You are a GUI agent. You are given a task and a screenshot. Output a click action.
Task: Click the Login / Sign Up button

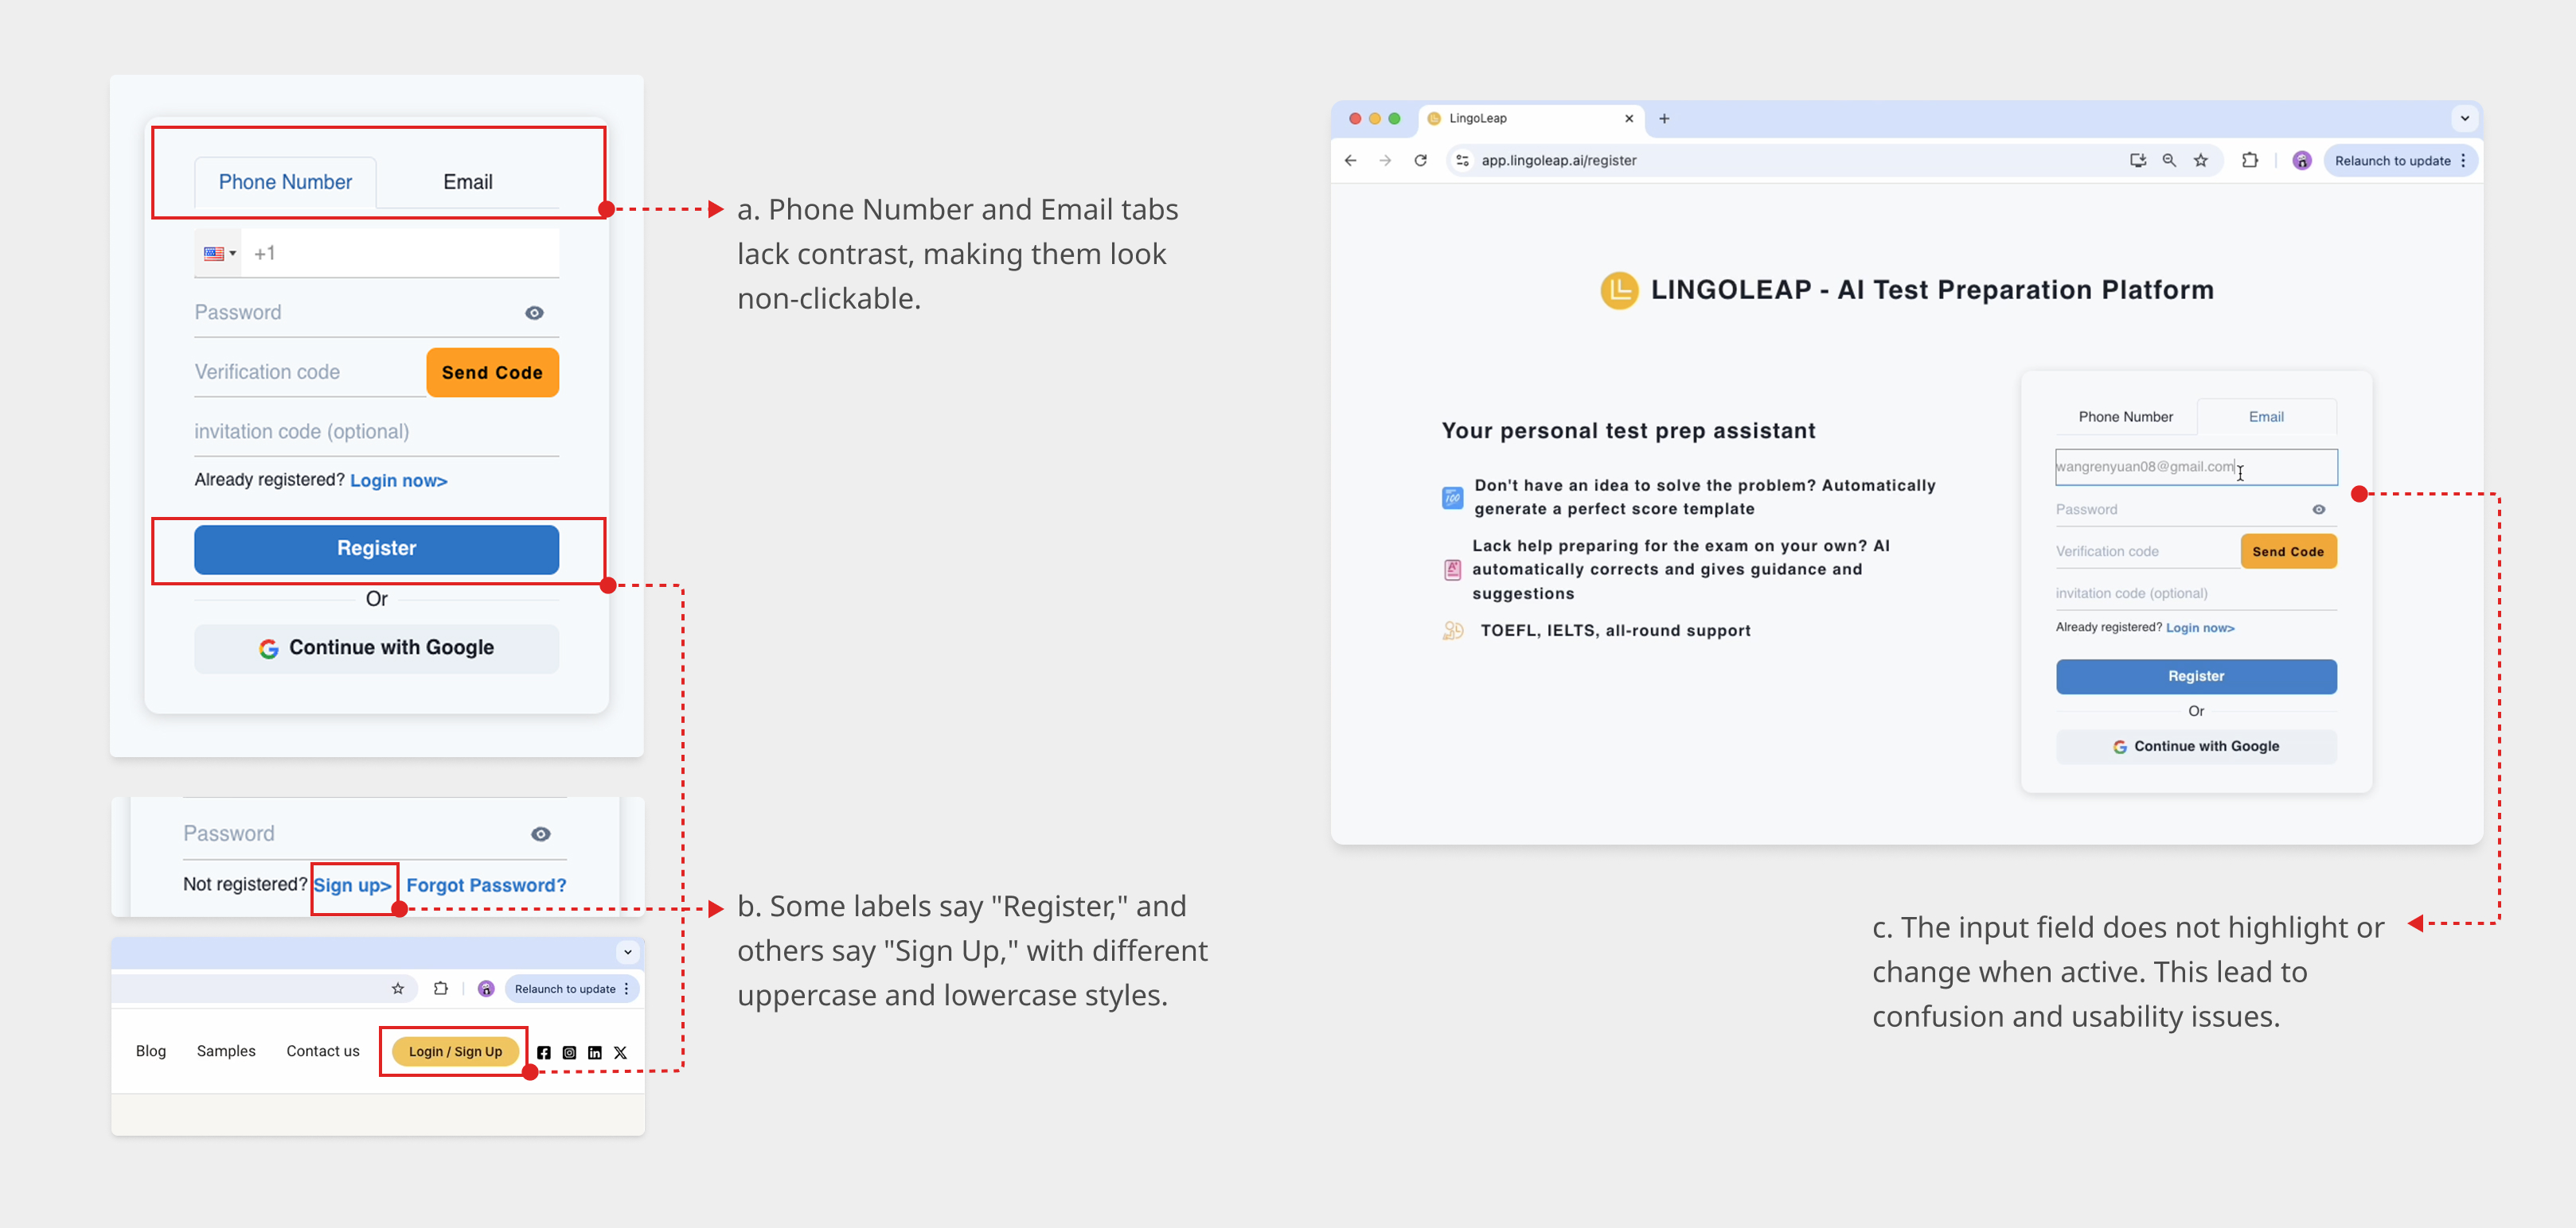(x=455, y=1051)
